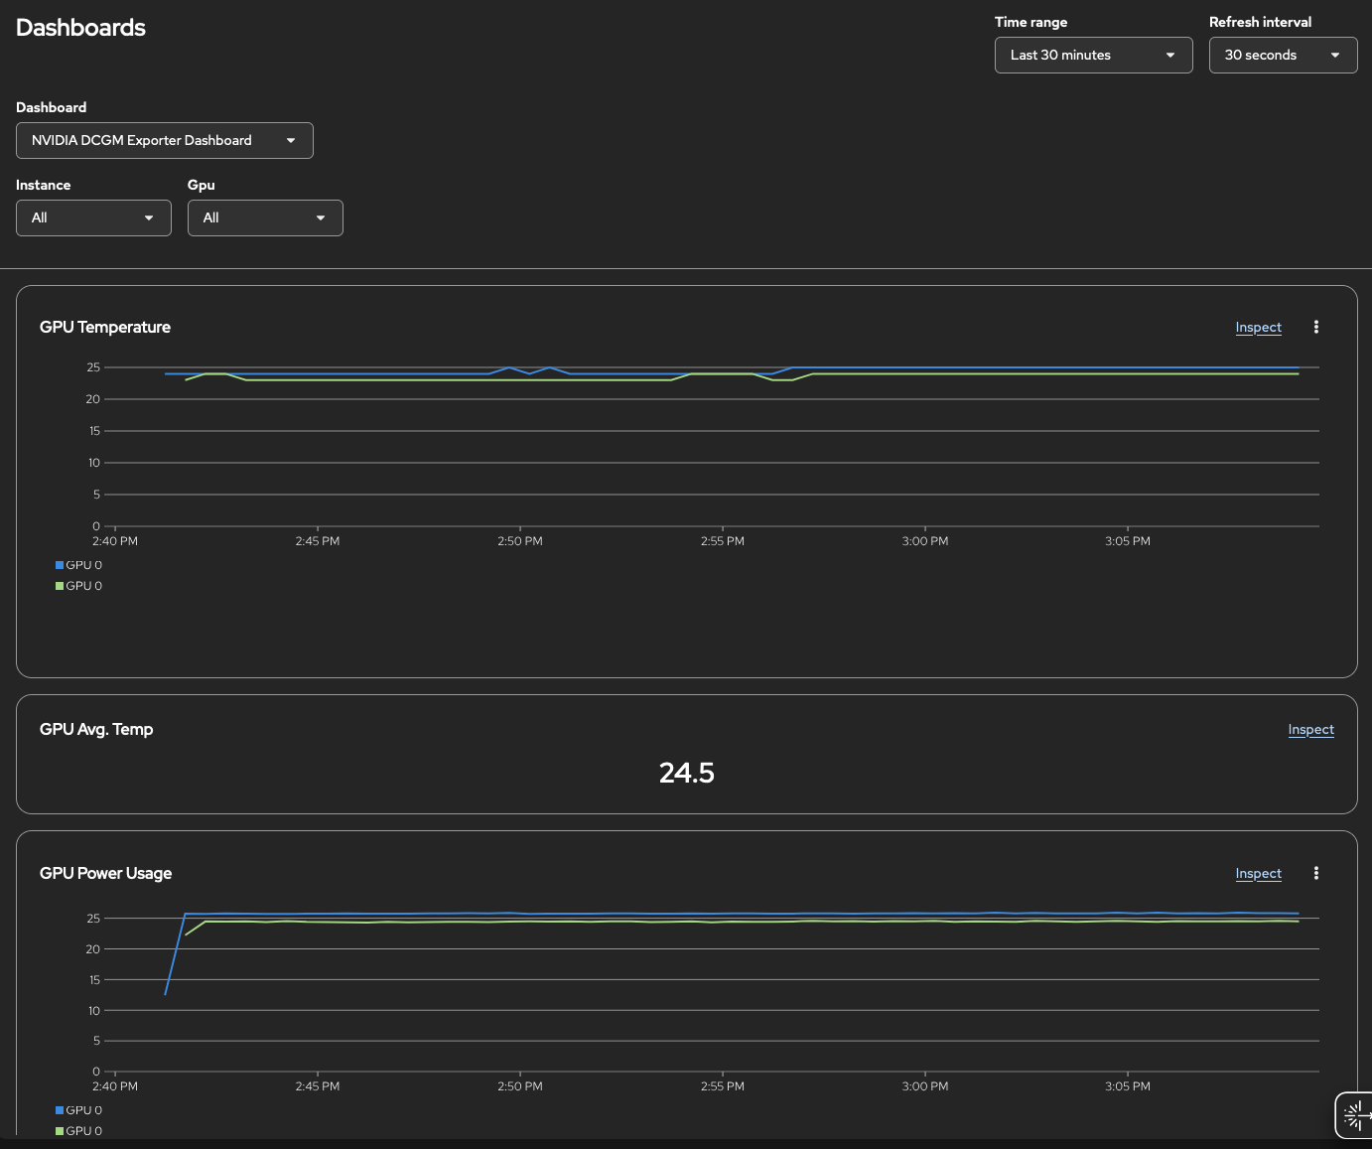The width and height of the screenshot is (1372, 1149).
Task: Open the GPU Power Usage kebab menu
Action: coord(1316,873)
